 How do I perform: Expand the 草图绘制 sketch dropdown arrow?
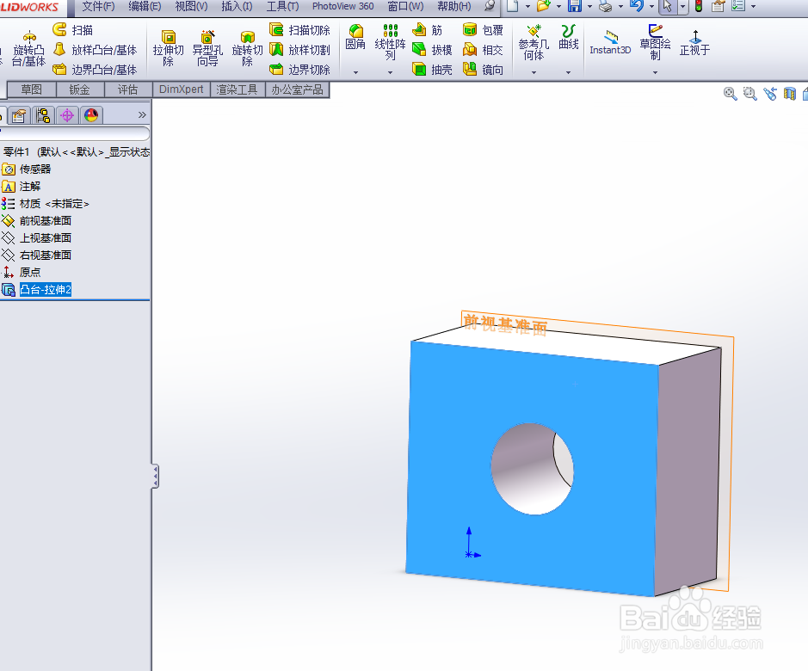[x=655, y=72]
